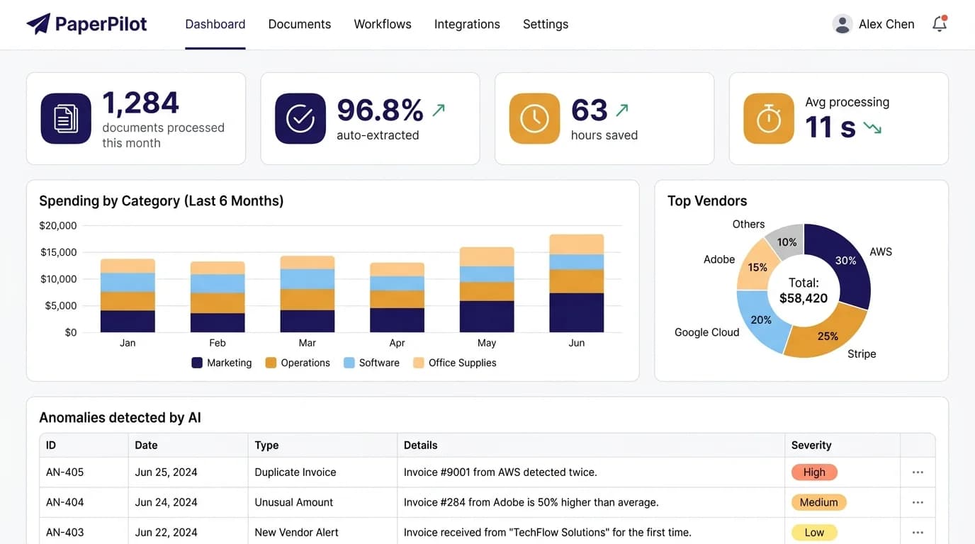The width and height of the screenshot is (975, 544).
Task: Click the Anomalies detected by AI heading
Action: pos(120,418)
